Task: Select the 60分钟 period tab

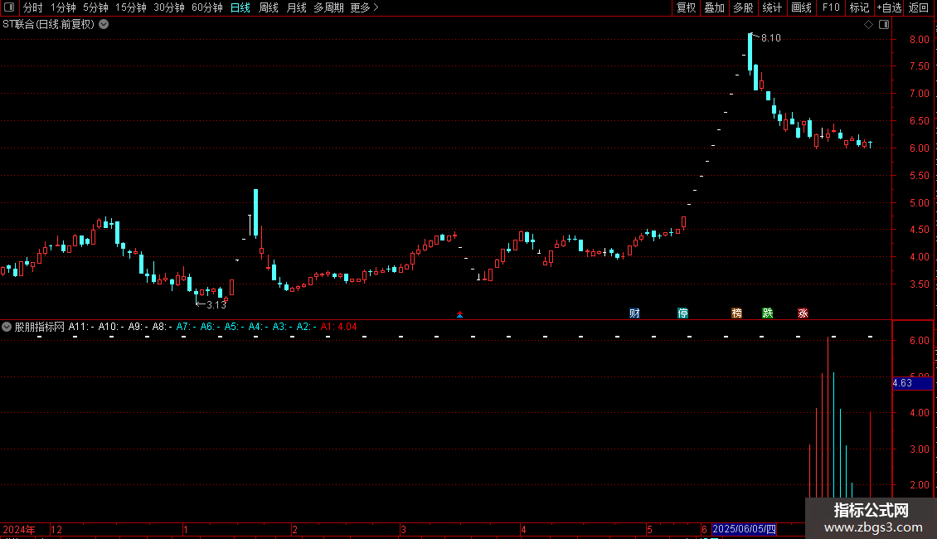Action: [x=206, y=7]
